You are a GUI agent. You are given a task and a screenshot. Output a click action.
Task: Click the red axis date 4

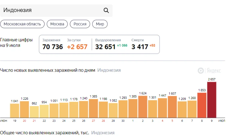[162, 121]
